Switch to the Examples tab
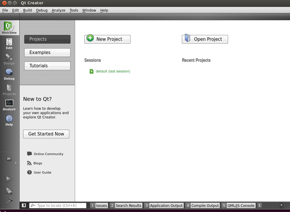This screenshot has width=290, height=212. tap(47, 53)
